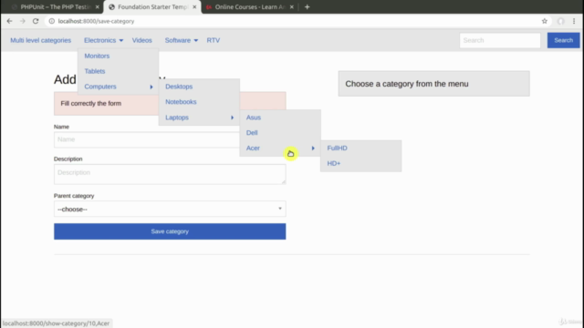Close the Foundation Starter Template tab
Viewport: 584px width, 328px height.
194,7
